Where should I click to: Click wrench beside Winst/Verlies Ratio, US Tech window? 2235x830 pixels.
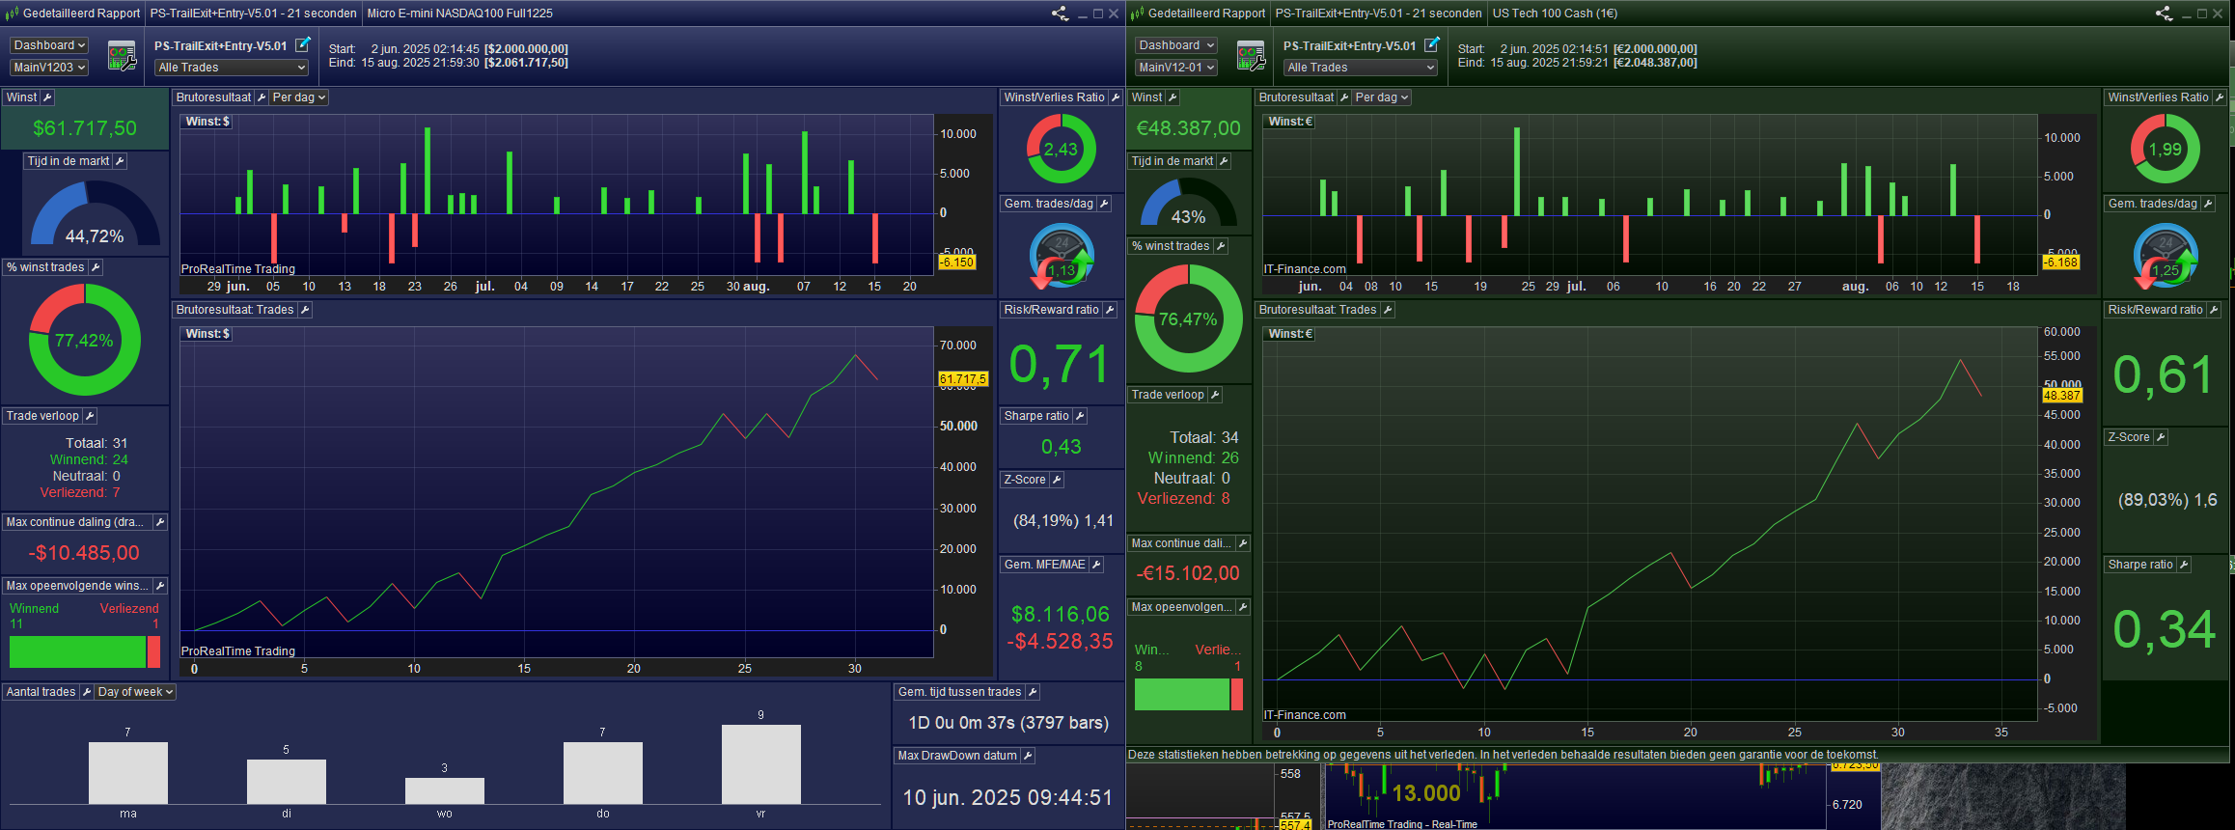pyautogui.click(x=2220, y=97)
